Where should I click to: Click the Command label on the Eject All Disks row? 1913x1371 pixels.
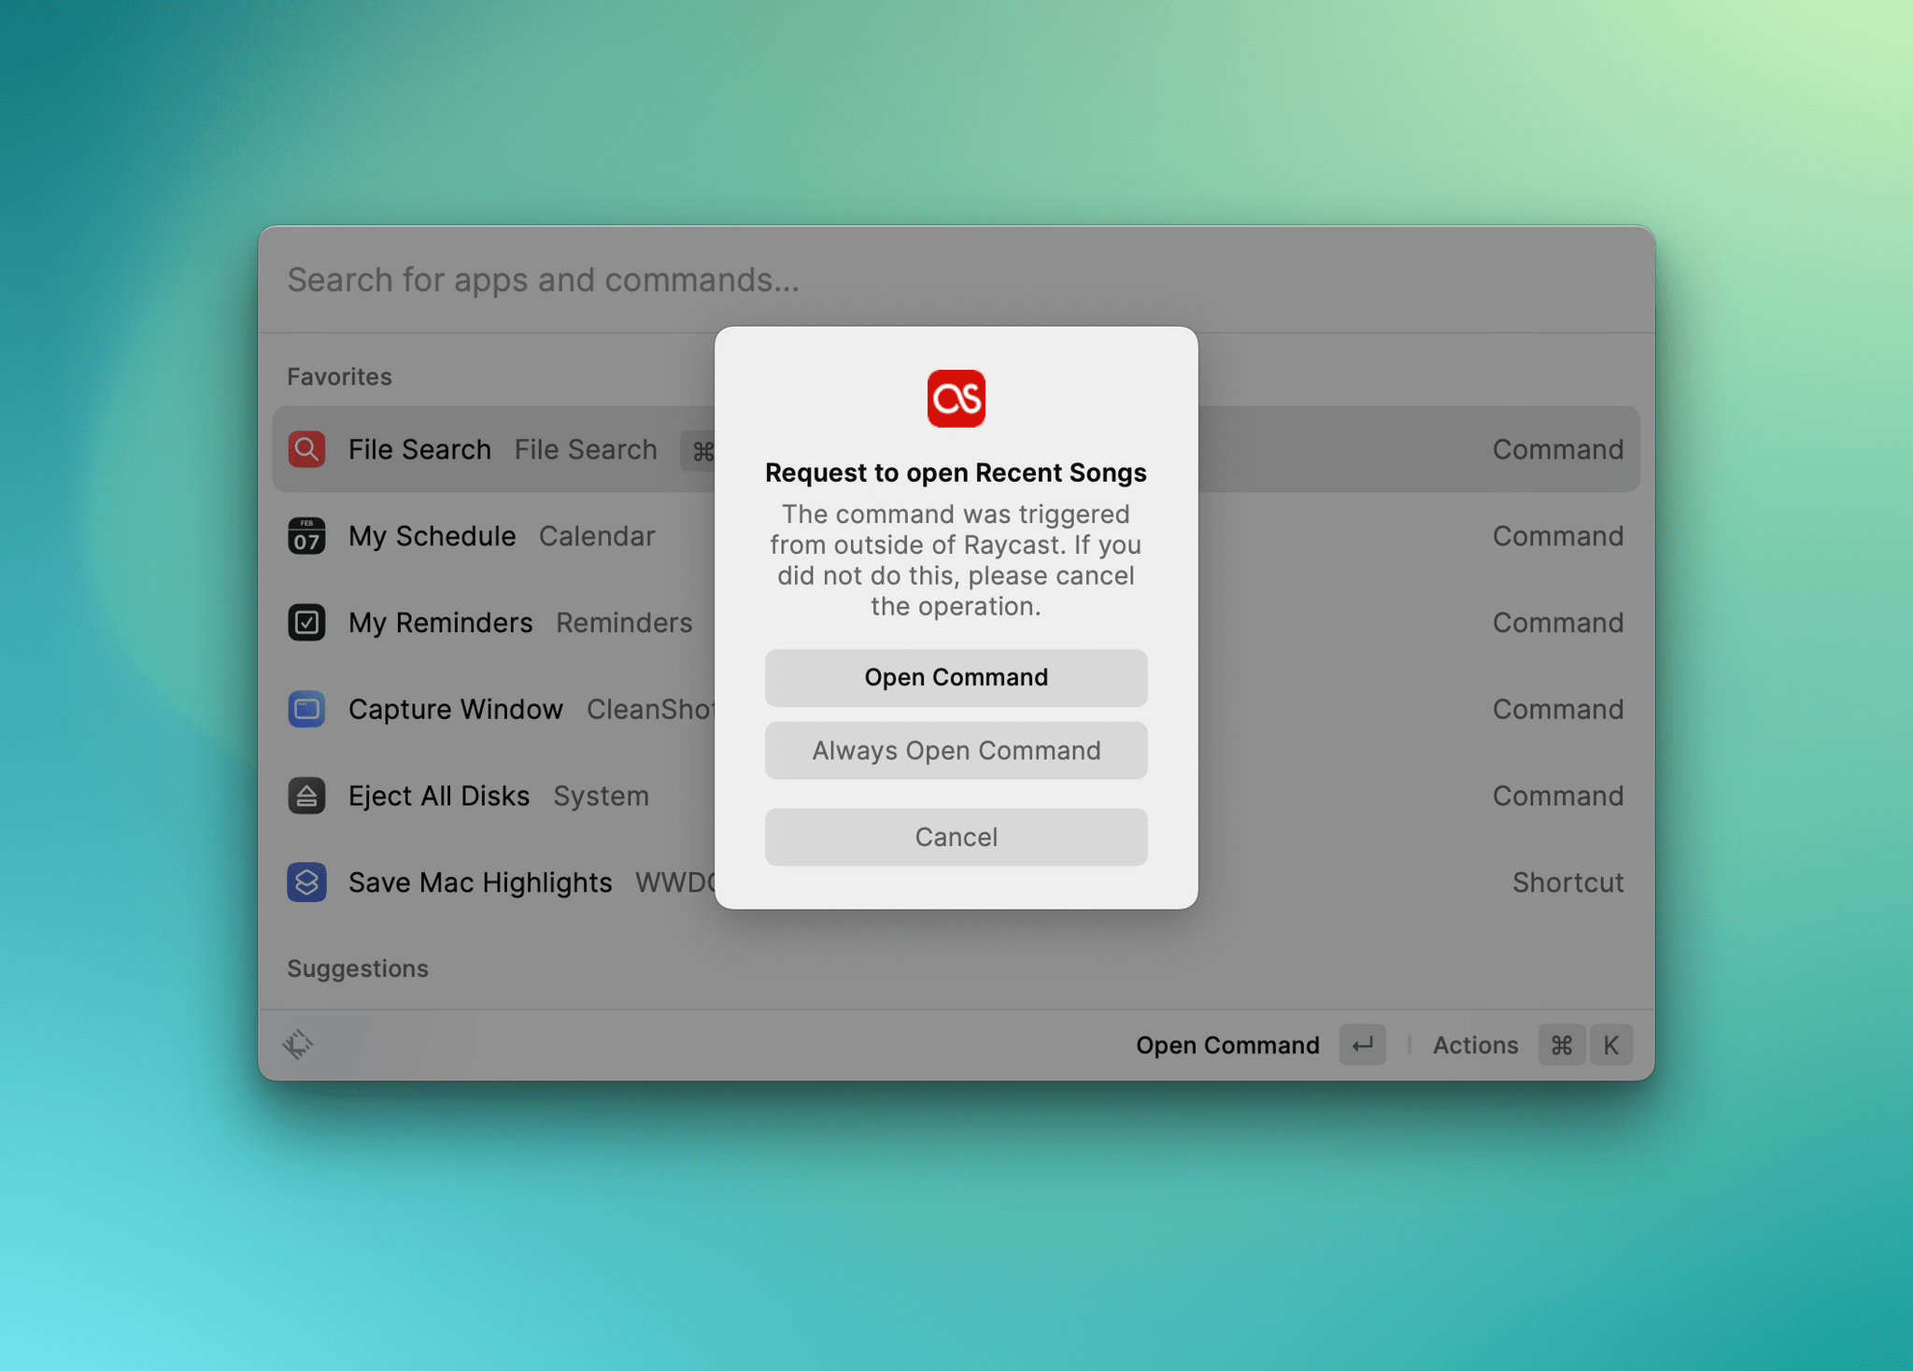pyautogui.click(x=1557, y=796)
